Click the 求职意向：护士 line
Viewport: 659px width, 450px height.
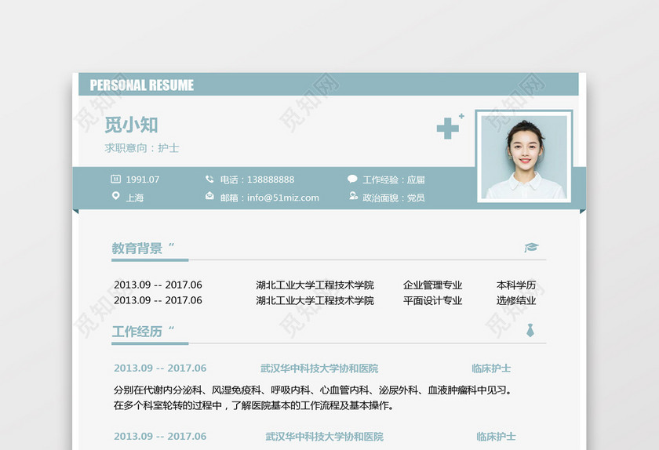(142, 148)
